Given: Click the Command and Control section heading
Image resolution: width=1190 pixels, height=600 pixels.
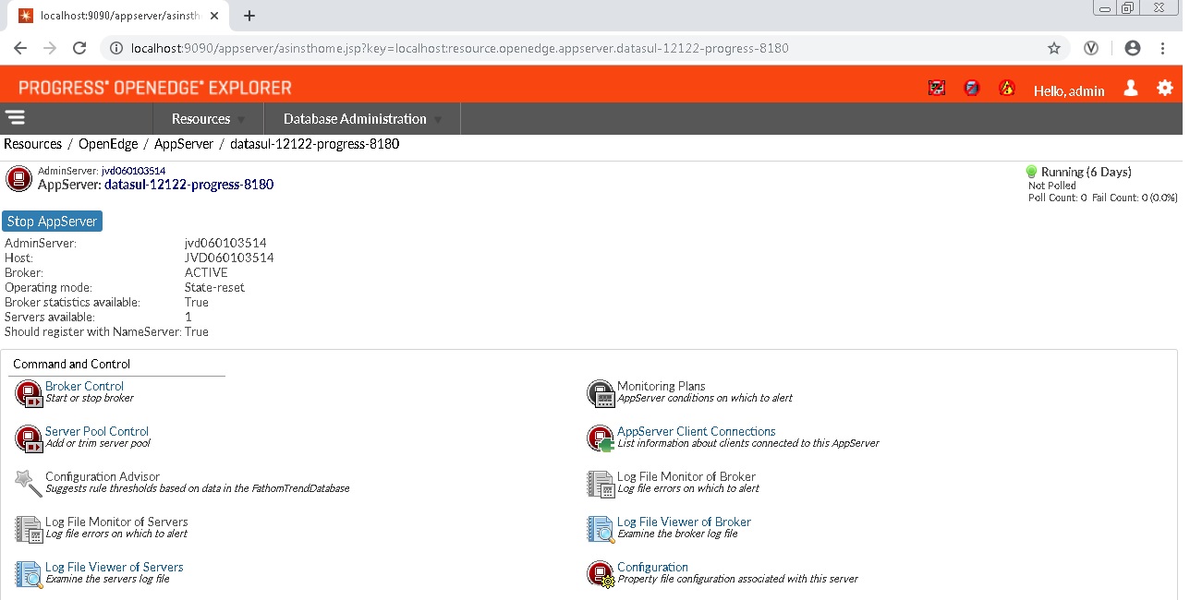Looking at the screenshot, I should click(71, 364).
